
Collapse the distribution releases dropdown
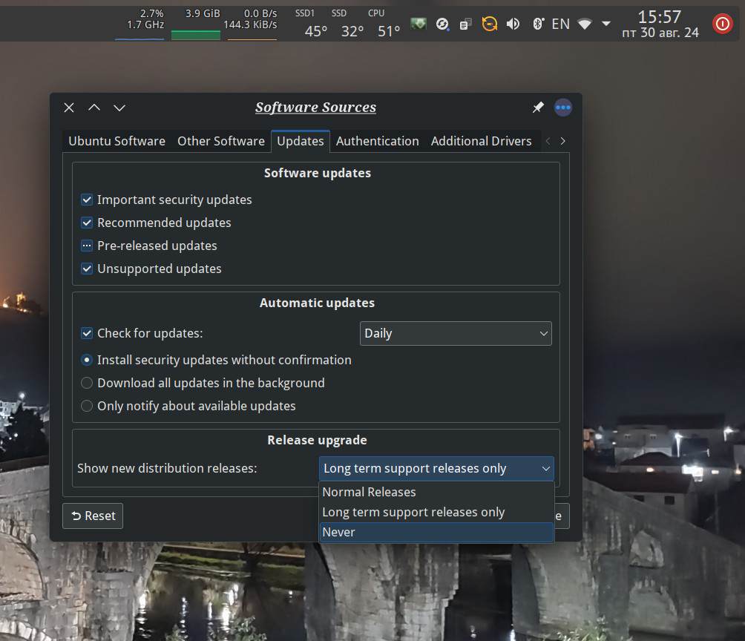coord(436,469)
